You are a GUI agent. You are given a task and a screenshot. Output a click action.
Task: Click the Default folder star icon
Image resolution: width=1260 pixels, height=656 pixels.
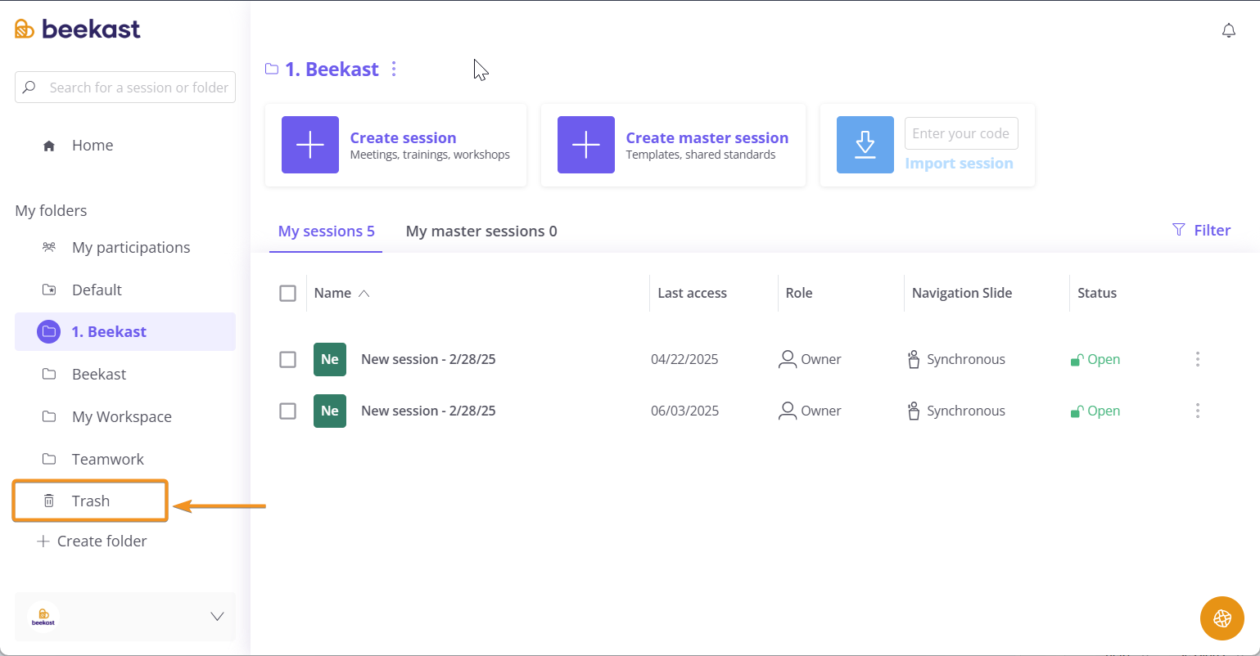click(49, 290)
